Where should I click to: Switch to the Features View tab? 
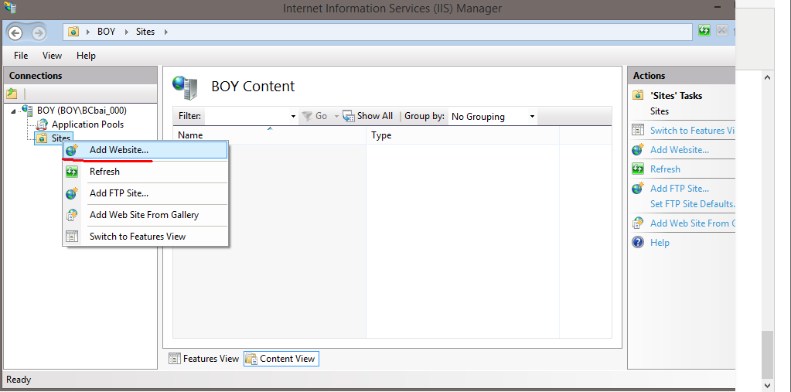[204, 359]
